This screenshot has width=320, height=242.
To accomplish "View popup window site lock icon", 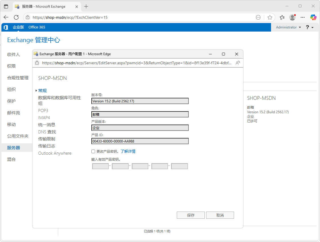I will tap(37, 63).
